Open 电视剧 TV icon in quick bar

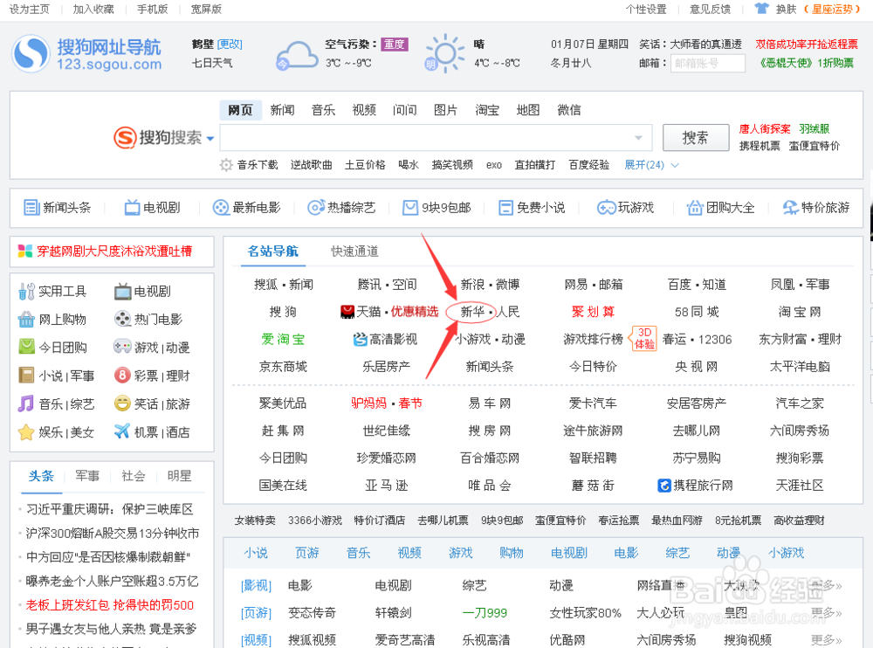[132, 208]
